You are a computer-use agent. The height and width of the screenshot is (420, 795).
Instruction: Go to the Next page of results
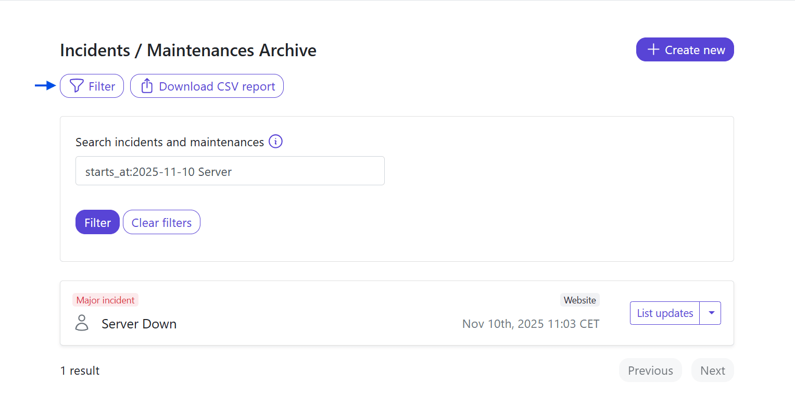[712, 370]
